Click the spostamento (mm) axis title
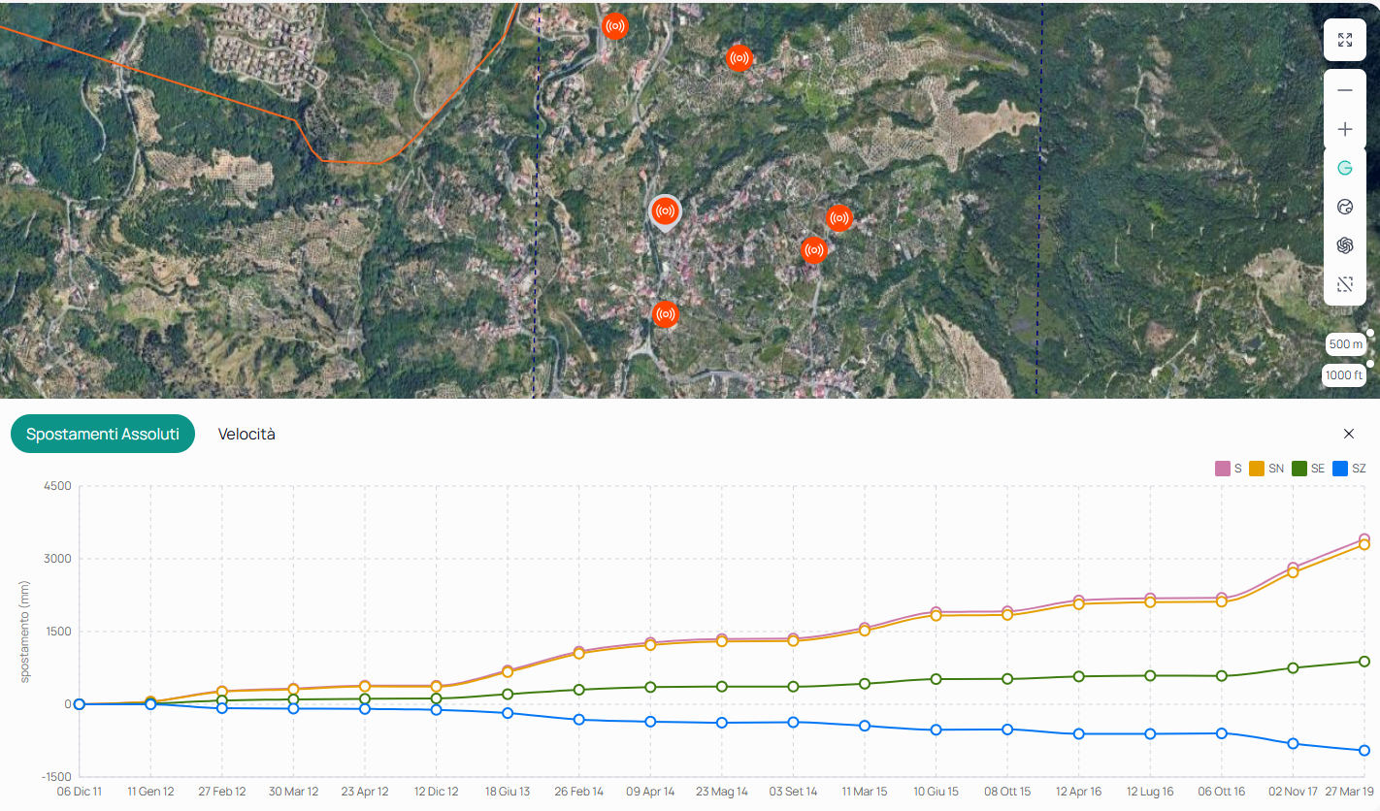The image size is (1380, 811). pos(26,632)
